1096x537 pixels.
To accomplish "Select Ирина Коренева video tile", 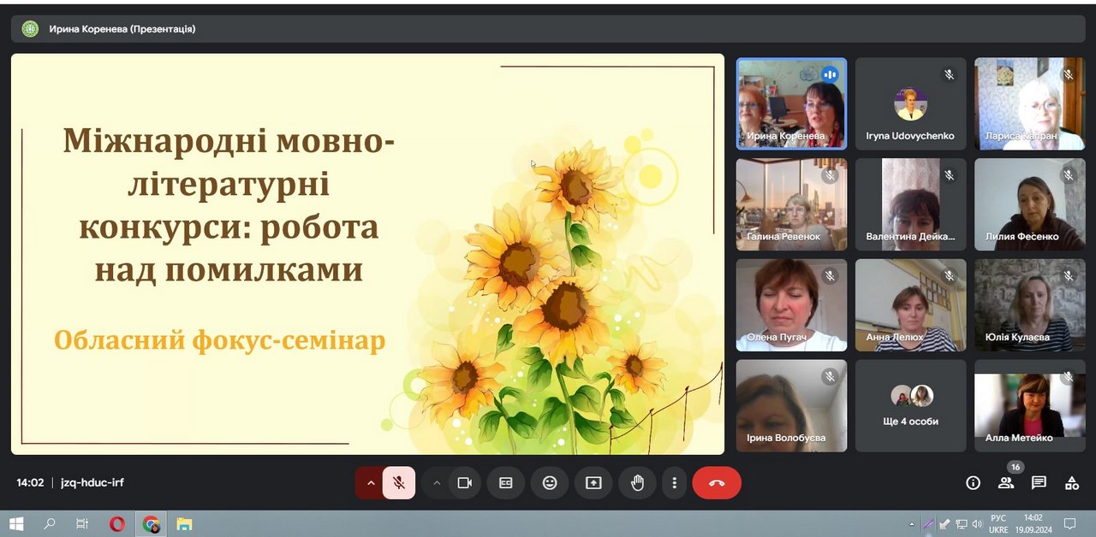I will (x=791, y=103).
